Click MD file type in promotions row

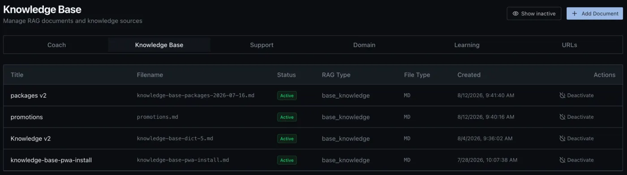click(407, 117)
